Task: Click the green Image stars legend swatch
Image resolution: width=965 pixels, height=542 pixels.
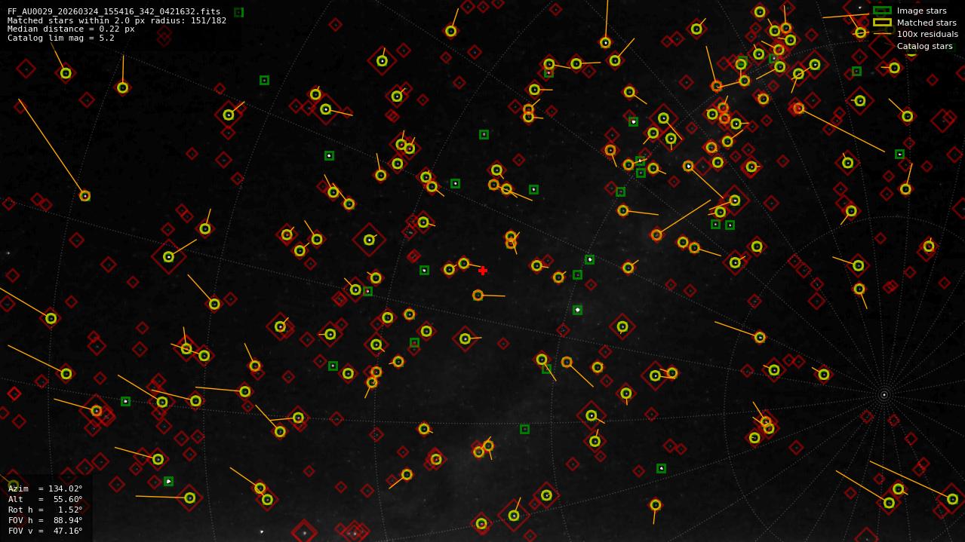Action: click(x=882, y=11)
